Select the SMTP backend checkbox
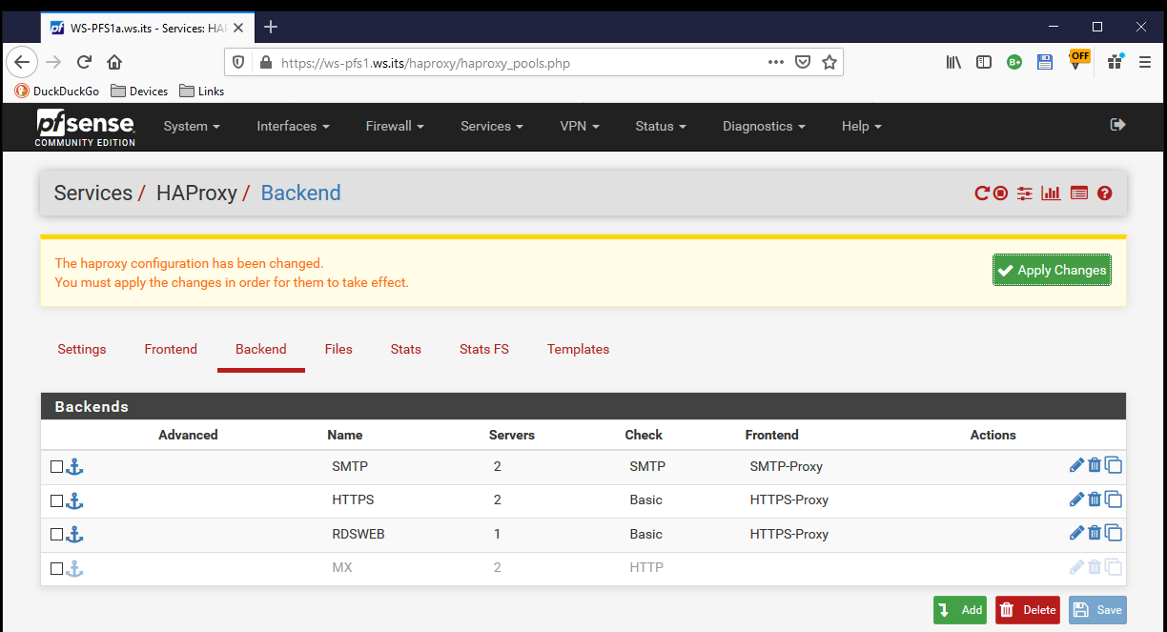The height and width of the screenshot is (632, 1167). (56, 467)
